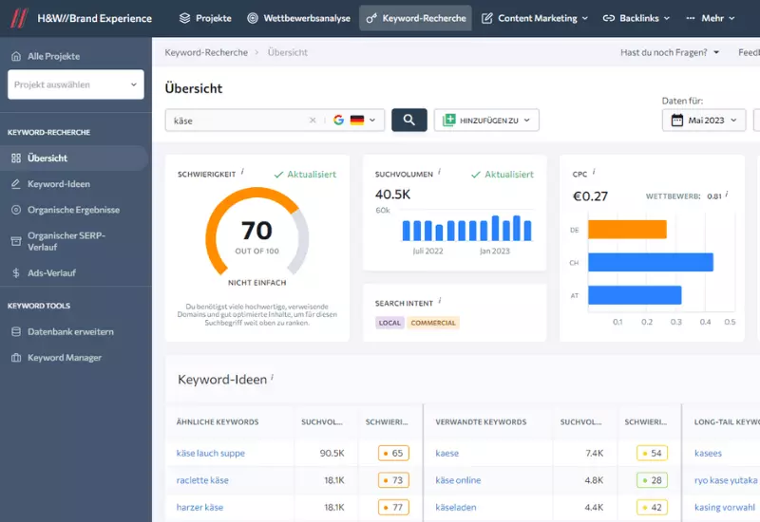Screen dimensions: 760x522
Task: Click the orange DE CPC bar
Action: tap(627, 230)
